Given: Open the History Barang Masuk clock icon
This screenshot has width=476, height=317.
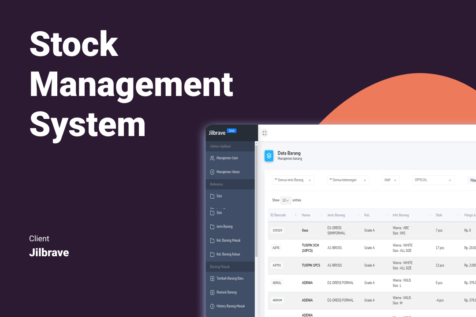Looking at the screenshot, I should 212,306.
